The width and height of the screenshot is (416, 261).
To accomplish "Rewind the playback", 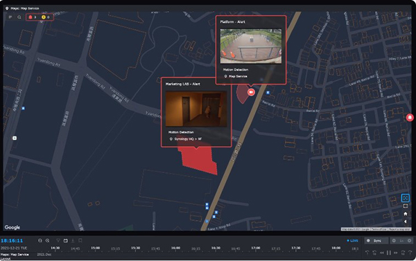I will click(x=382, y=253).
